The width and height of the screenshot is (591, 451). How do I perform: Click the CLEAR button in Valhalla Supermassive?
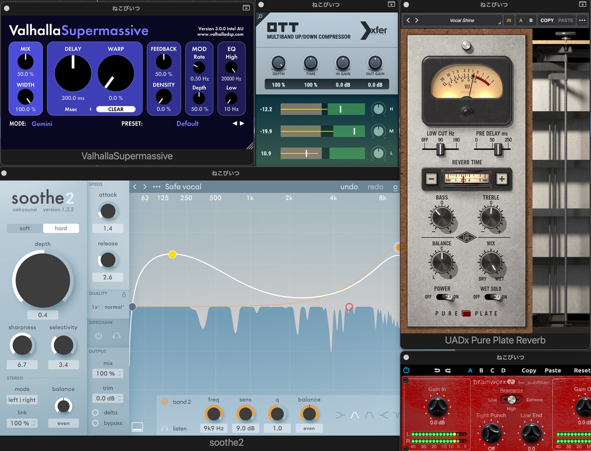(116, 109)
